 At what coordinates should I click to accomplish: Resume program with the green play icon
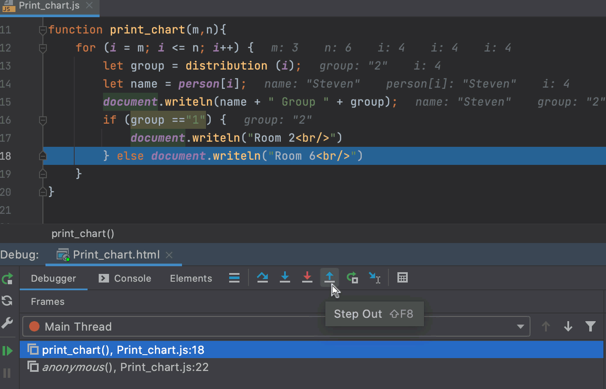[x=7, y=351]
